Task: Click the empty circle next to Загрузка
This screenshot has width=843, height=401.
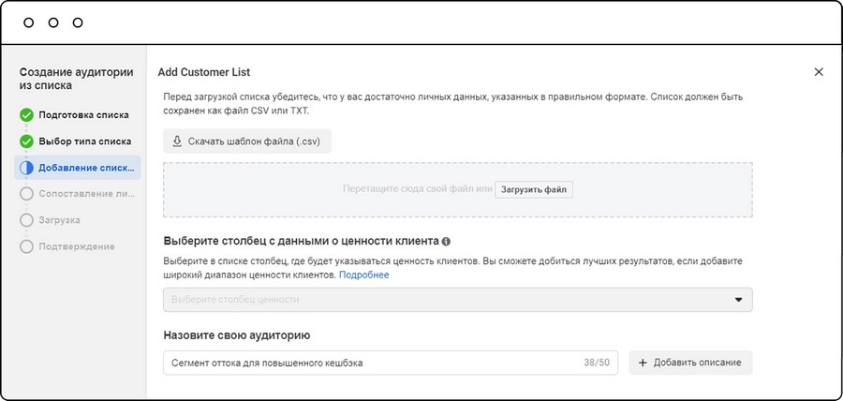Action: 26,220
